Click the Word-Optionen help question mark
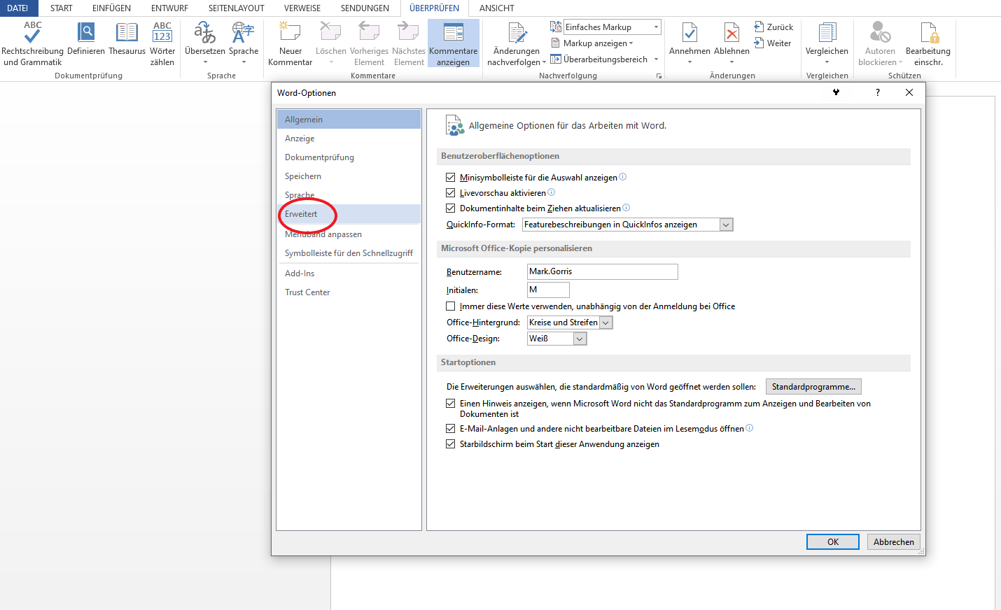 click(878, 92)
